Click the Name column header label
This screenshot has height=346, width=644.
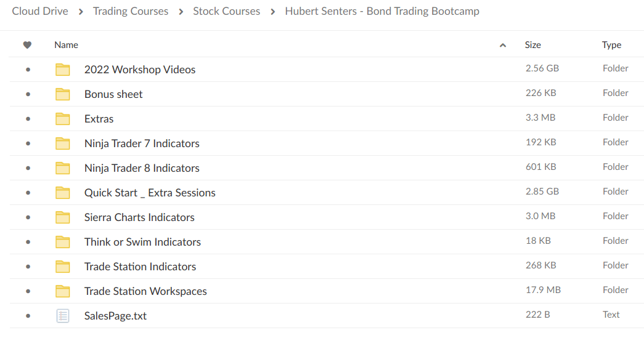[x=66, y=45]
